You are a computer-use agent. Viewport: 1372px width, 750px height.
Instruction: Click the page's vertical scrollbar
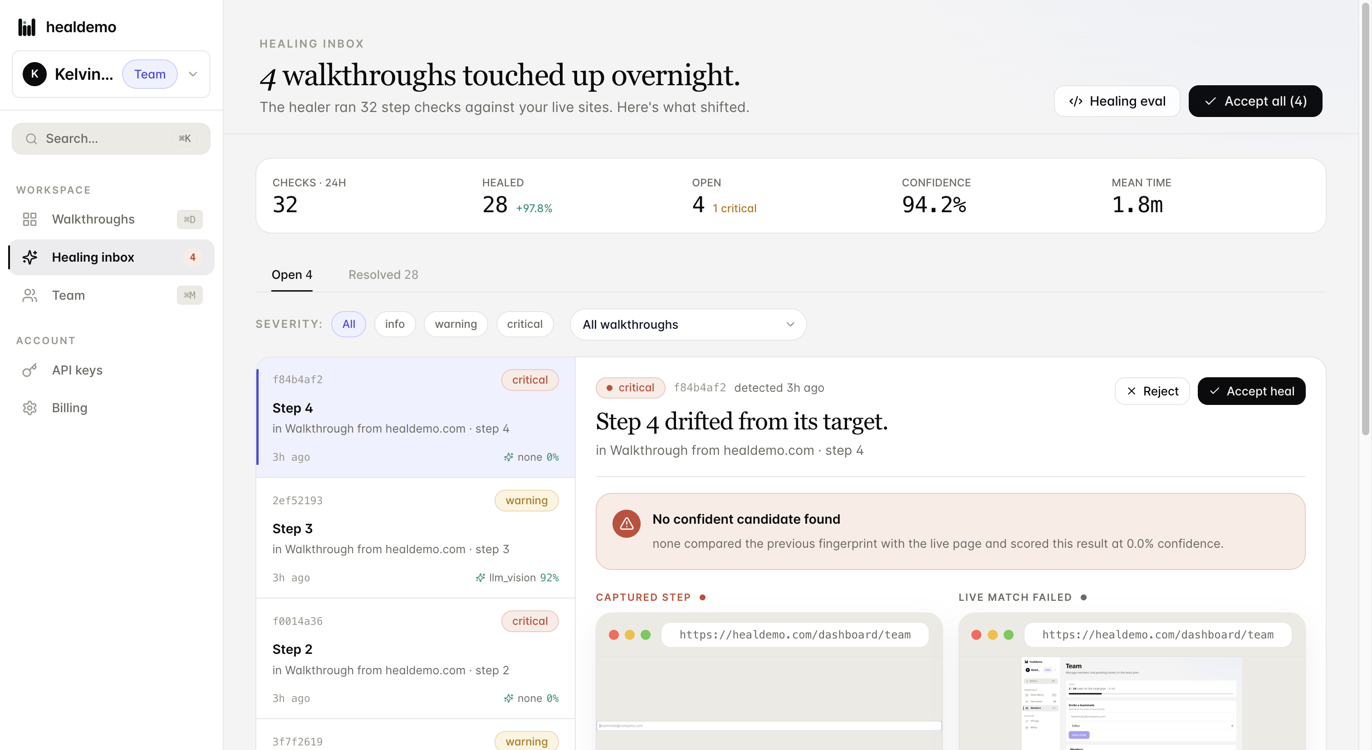[x=1365, y=219]
